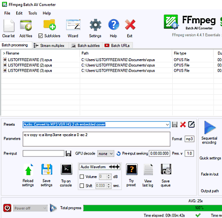222x218 pixels.
Task: Click Output path option
Action: pos(210,191)
